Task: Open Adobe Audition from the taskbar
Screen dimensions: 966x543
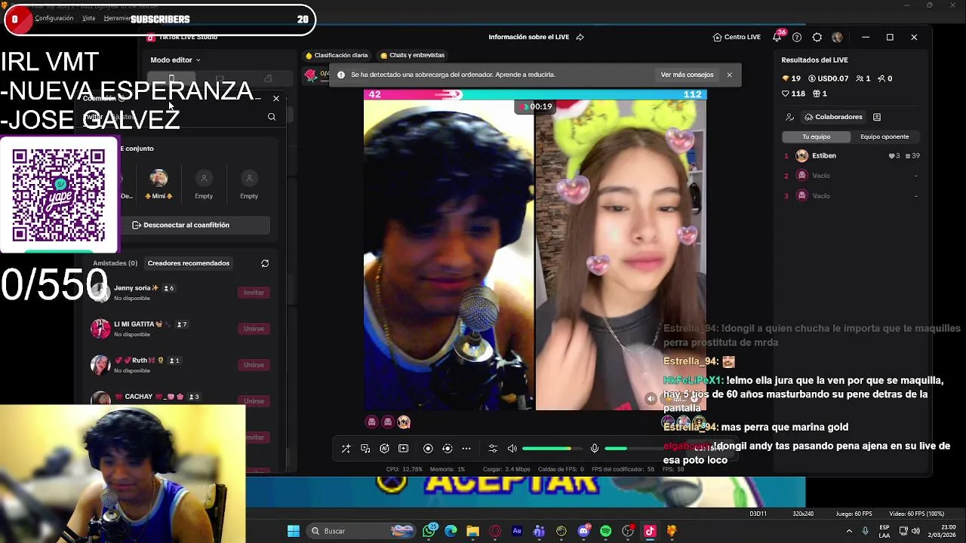Action: pos(517,531)
